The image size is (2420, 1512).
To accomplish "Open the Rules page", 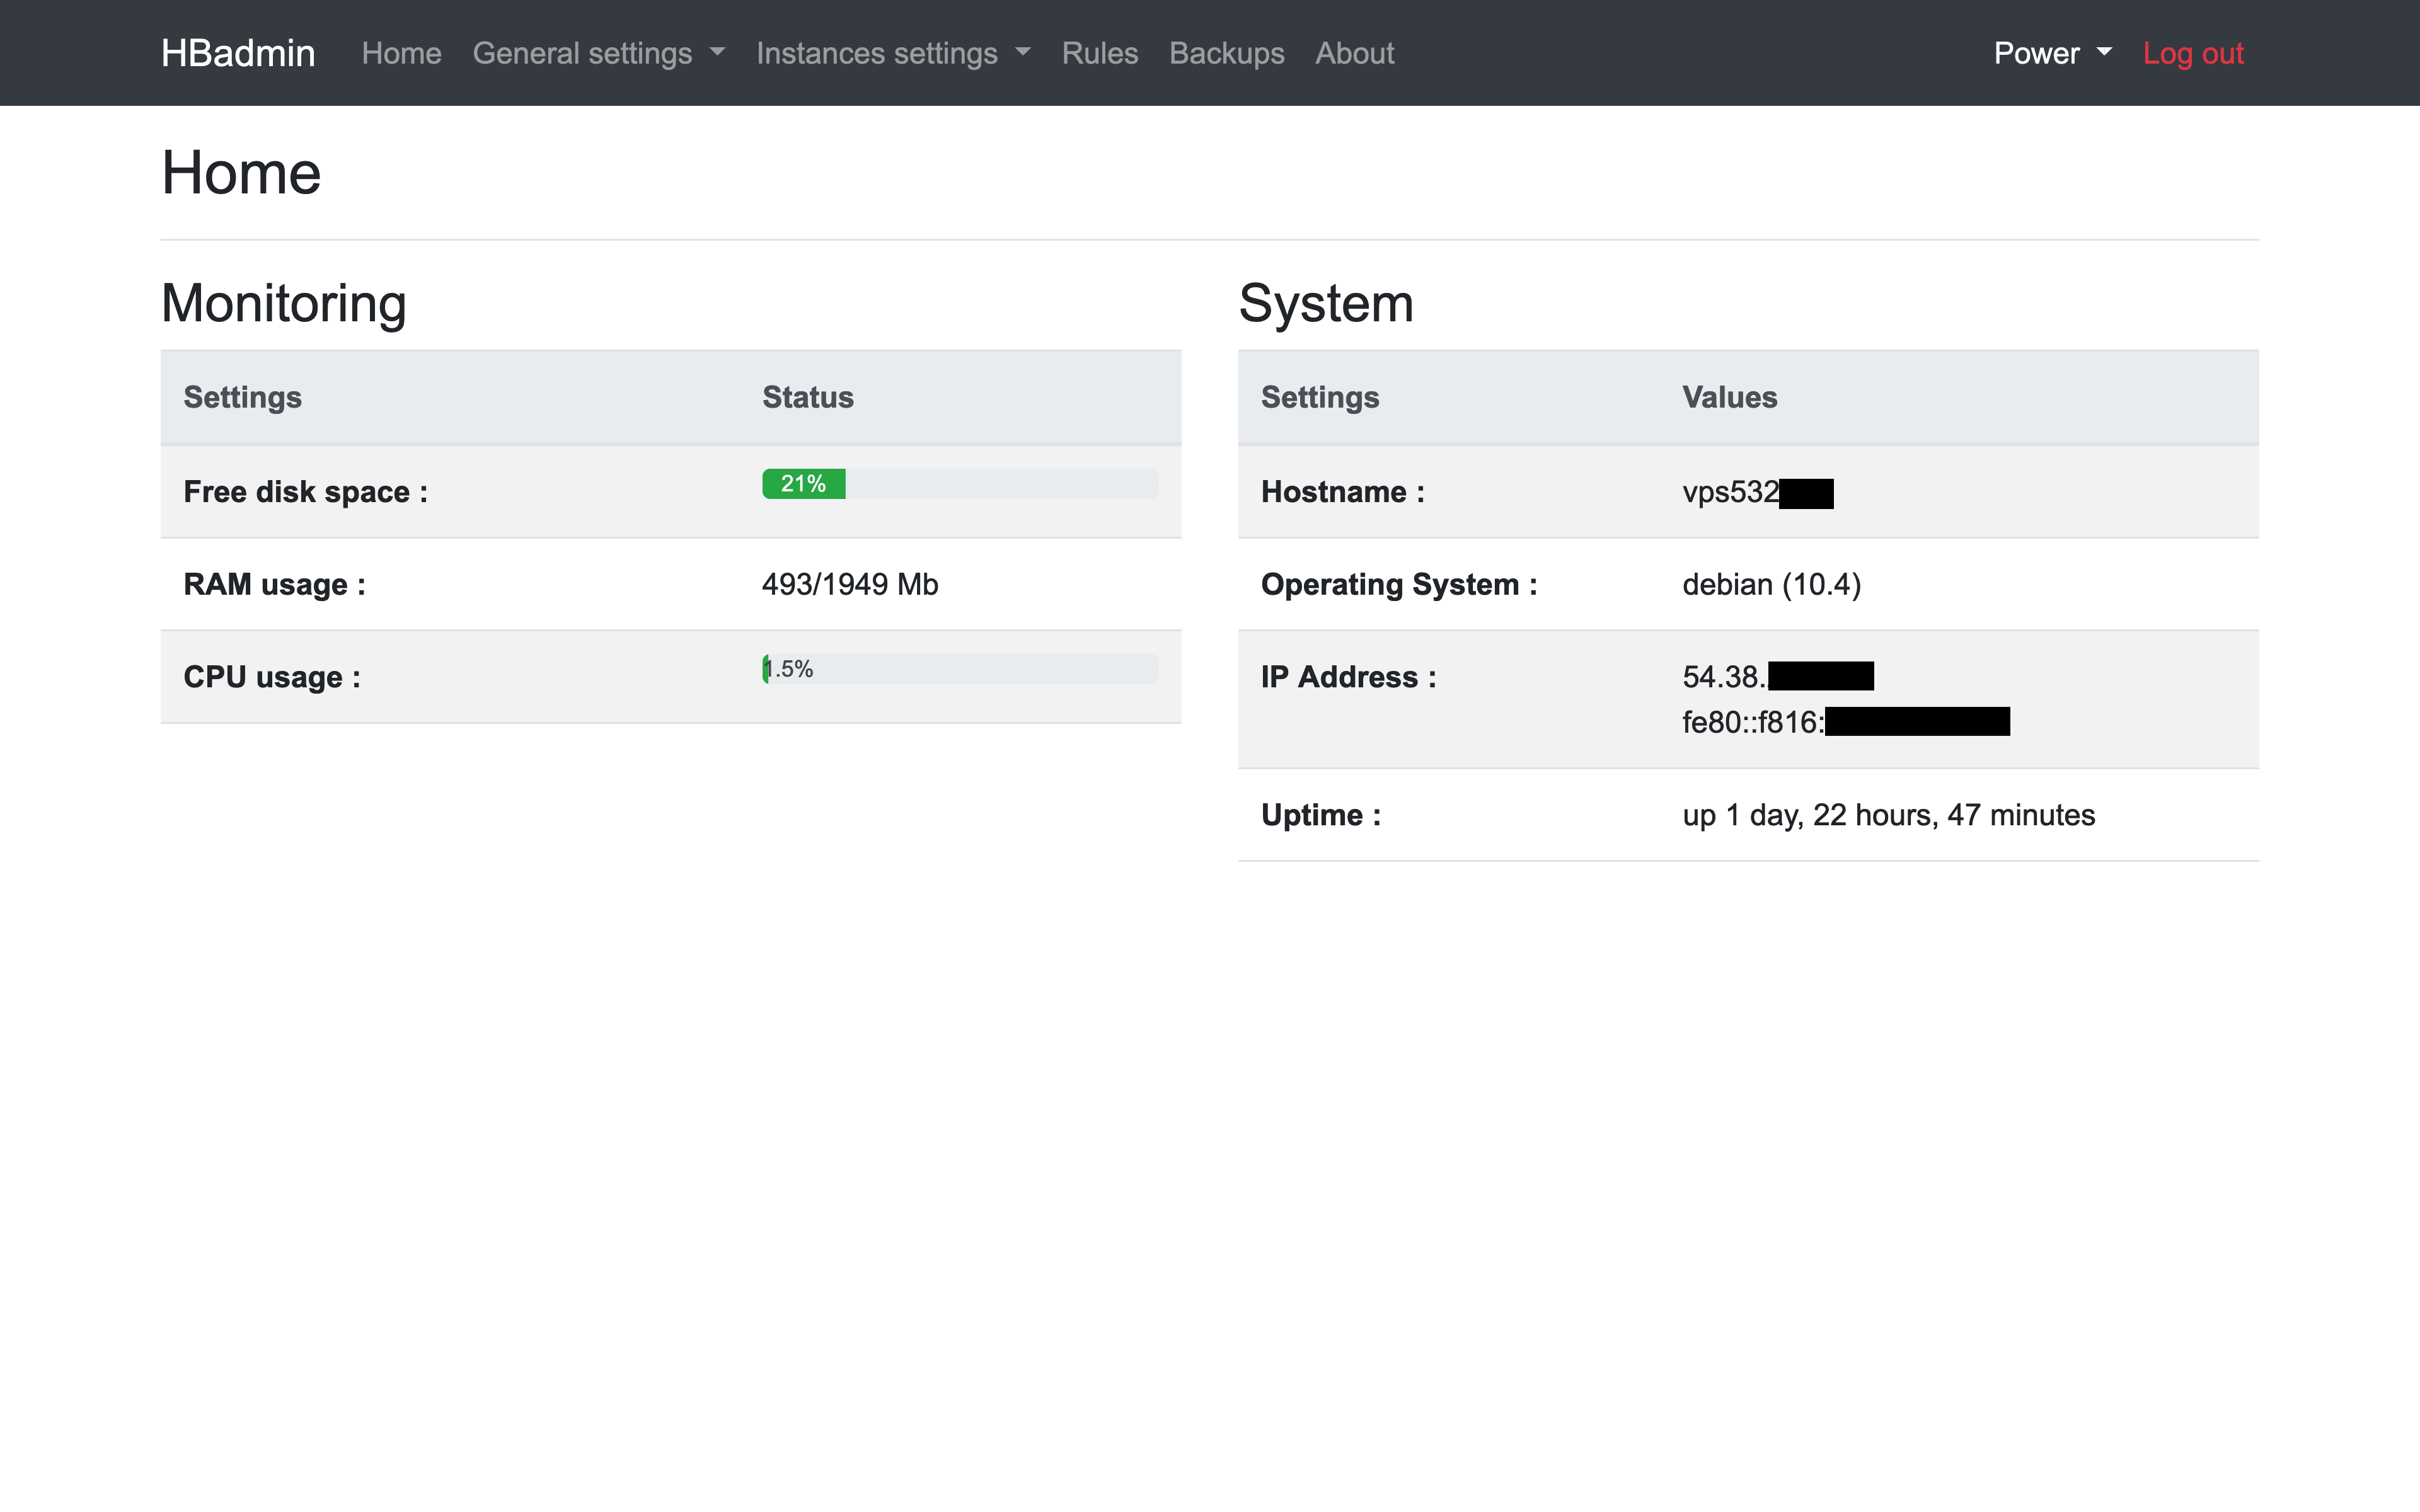I will (1099, 53).
